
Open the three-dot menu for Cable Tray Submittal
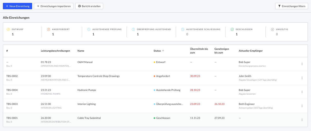[302, 120]
